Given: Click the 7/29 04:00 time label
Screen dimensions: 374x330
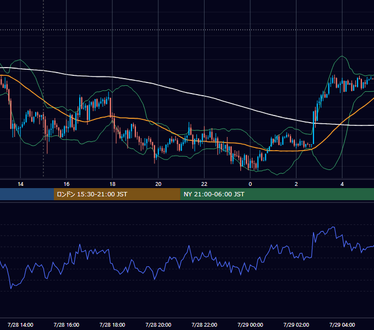Looking at the screenshot, I should (342, 324).
